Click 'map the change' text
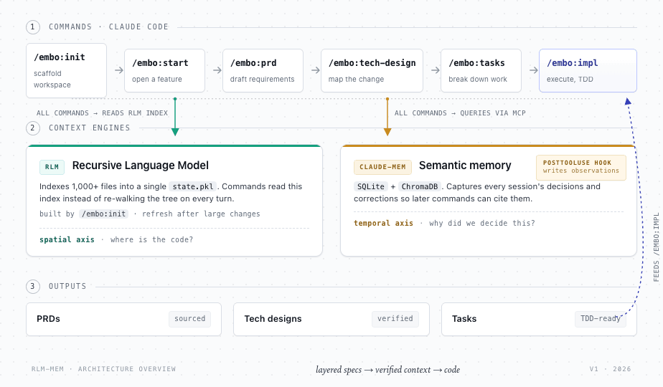The width and height of the screenshot is (663, 387). pos(357,79)
